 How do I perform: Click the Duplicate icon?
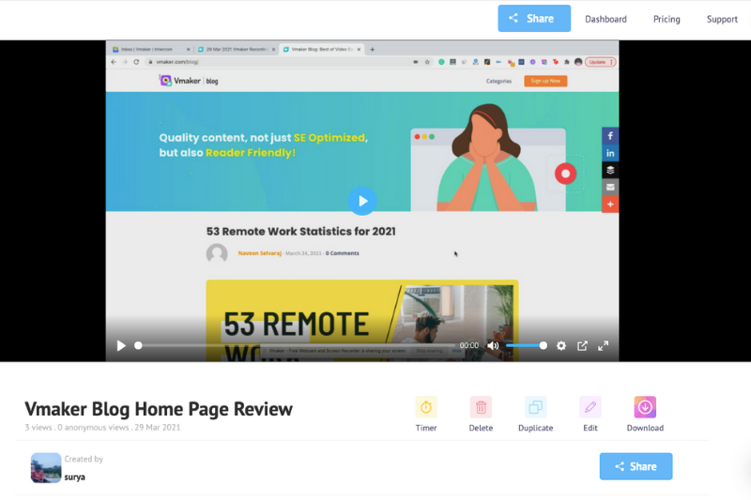click(535, 408)
